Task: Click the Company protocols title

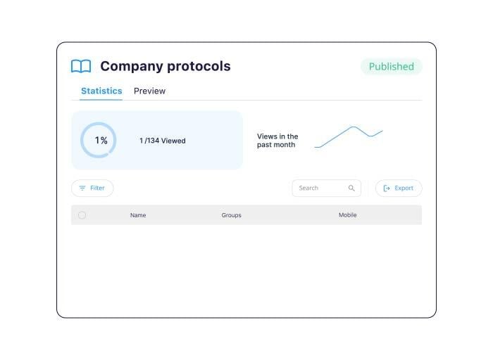Action: click(x=165, y=66)
